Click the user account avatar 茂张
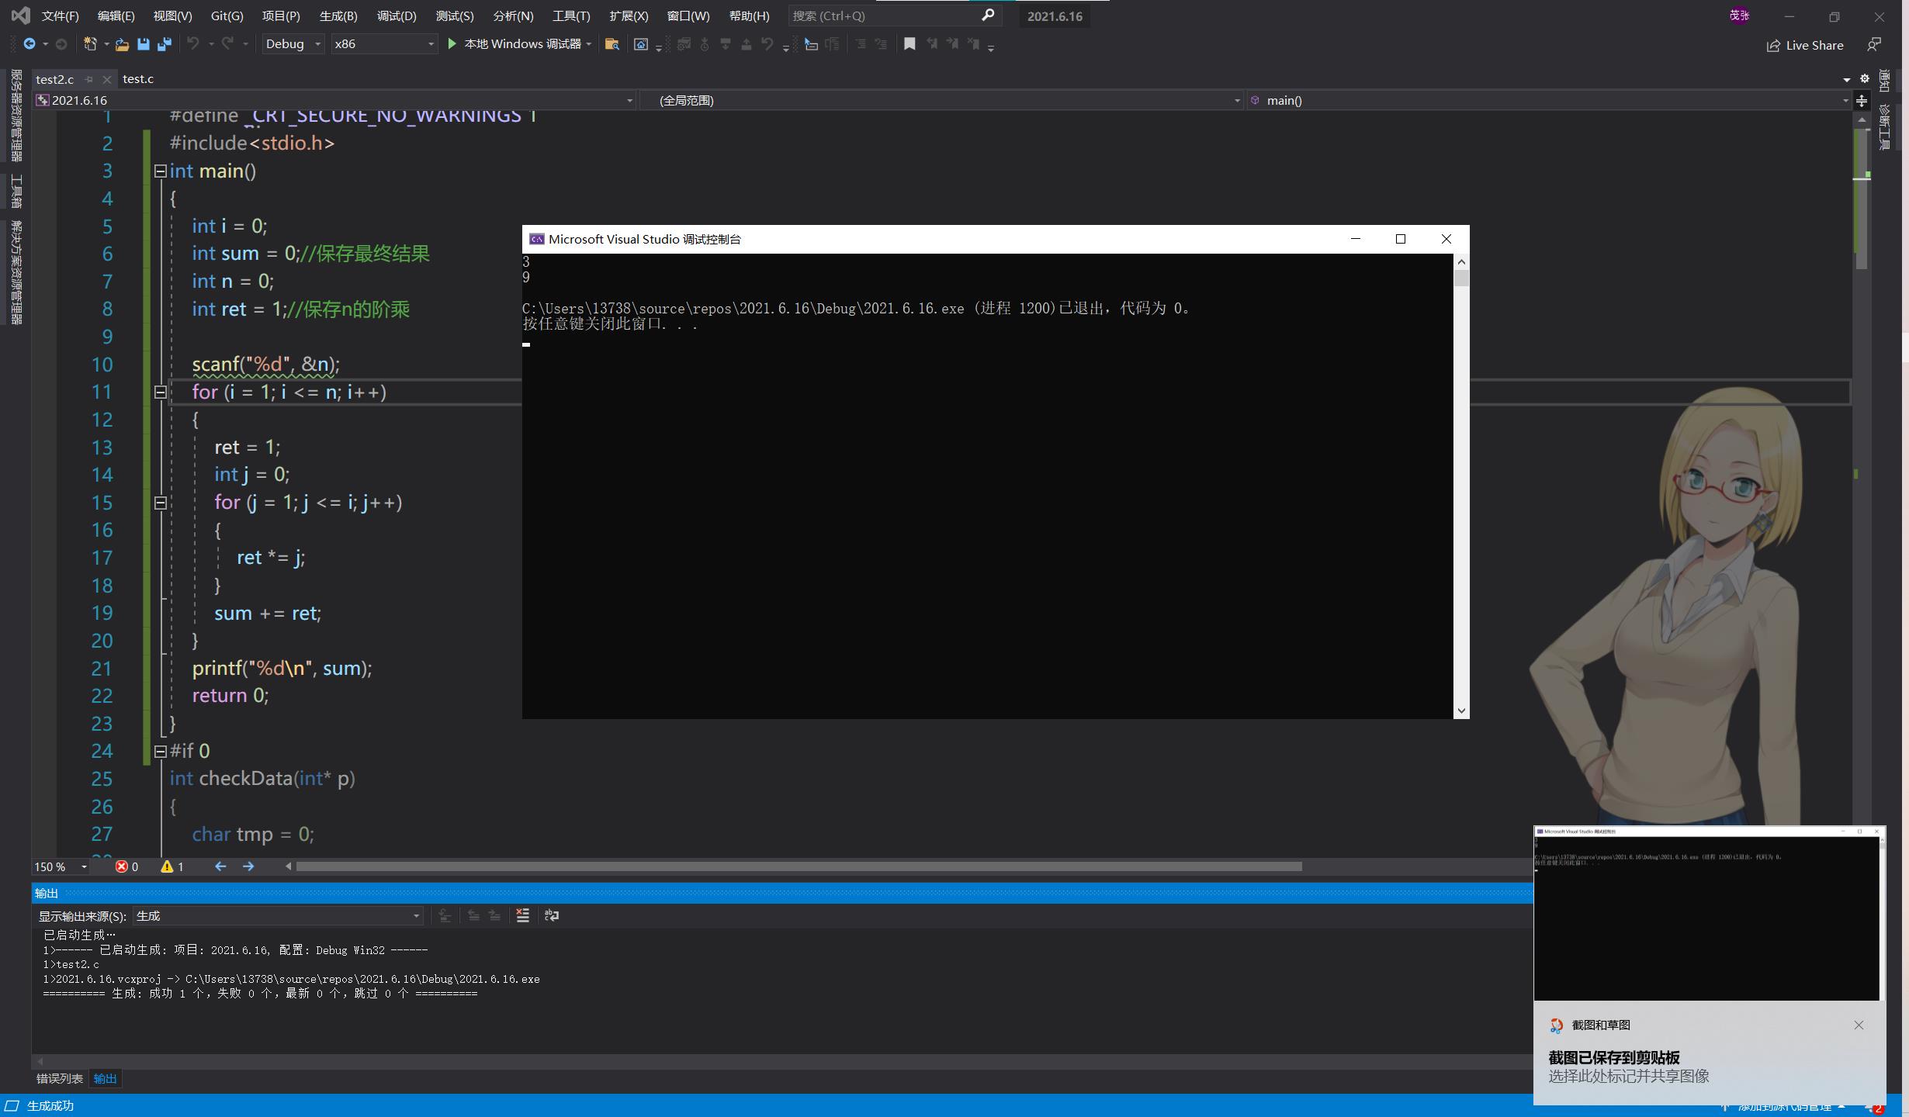 [x=1739, y=16]
